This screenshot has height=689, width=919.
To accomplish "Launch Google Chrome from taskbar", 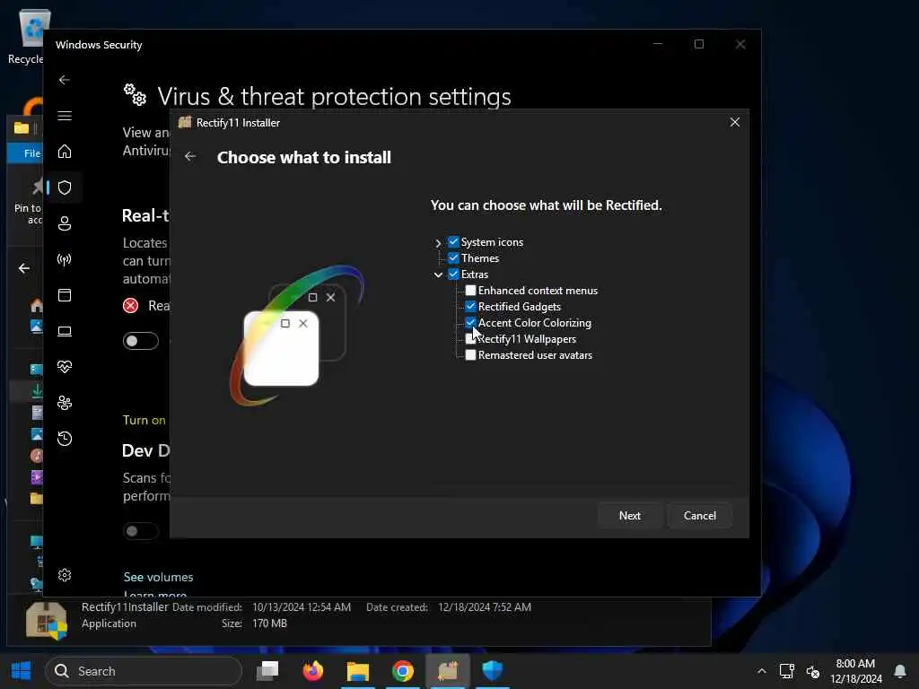I will [403, 671].
